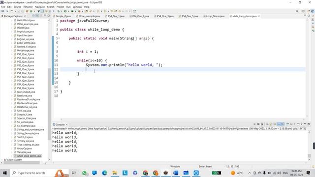This screenshot has width=315, height=177.
Task: Open the File menu
Action: 3,7
